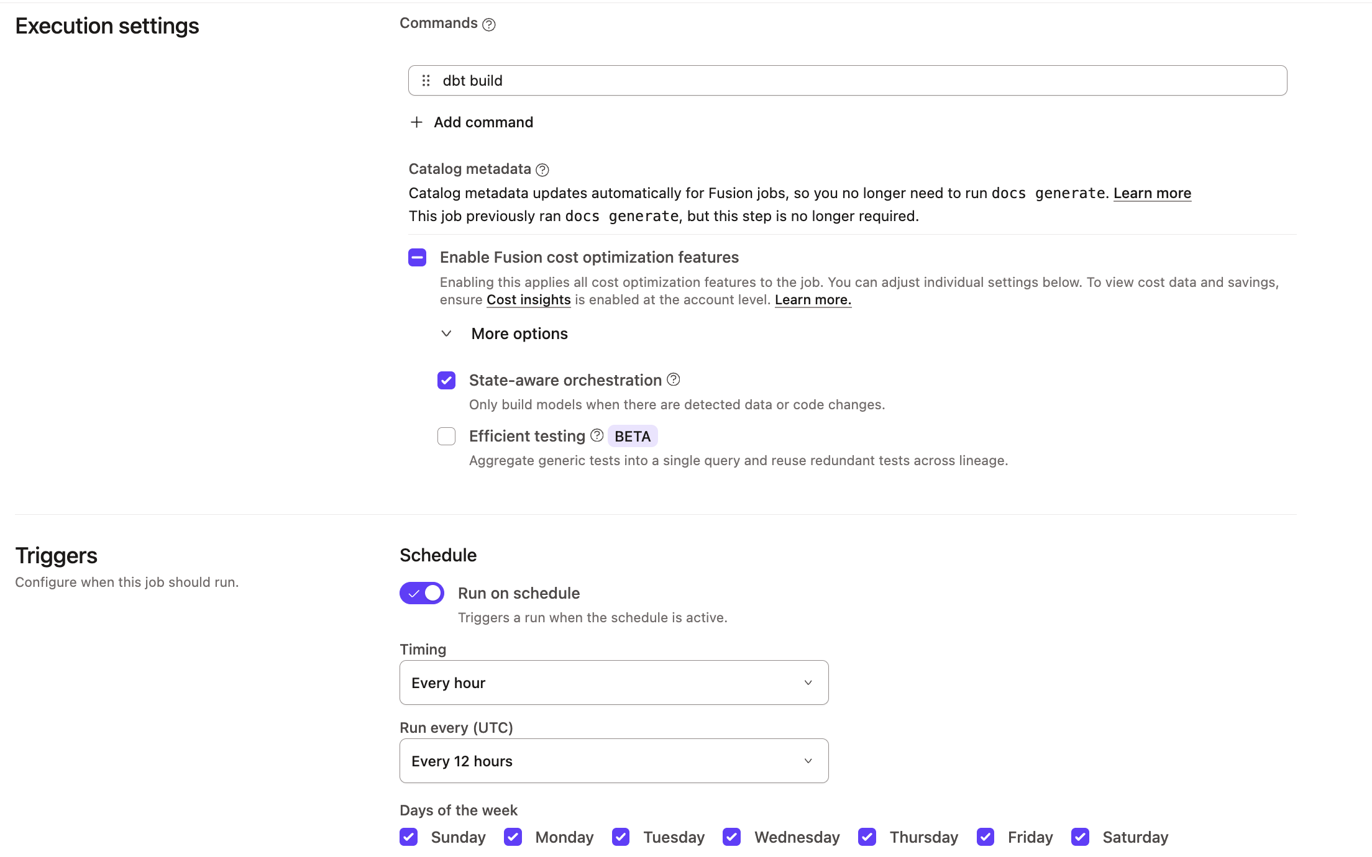Click the Triggers heading
Screen dimensions: 1372x857
(57, 555)
